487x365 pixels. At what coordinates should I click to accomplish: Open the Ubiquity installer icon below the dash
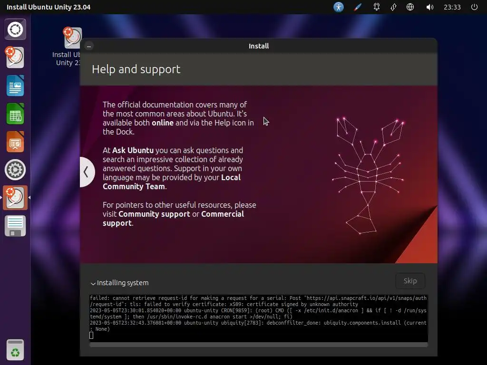[x=15, y=58]
